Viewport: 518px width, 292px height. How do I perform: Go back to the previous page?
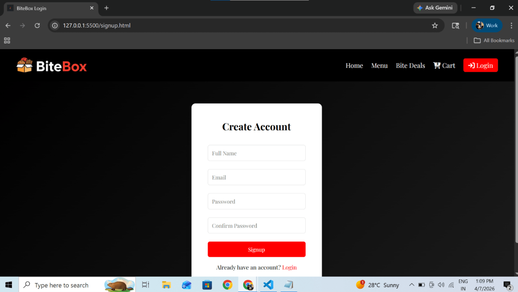[8, 25]
